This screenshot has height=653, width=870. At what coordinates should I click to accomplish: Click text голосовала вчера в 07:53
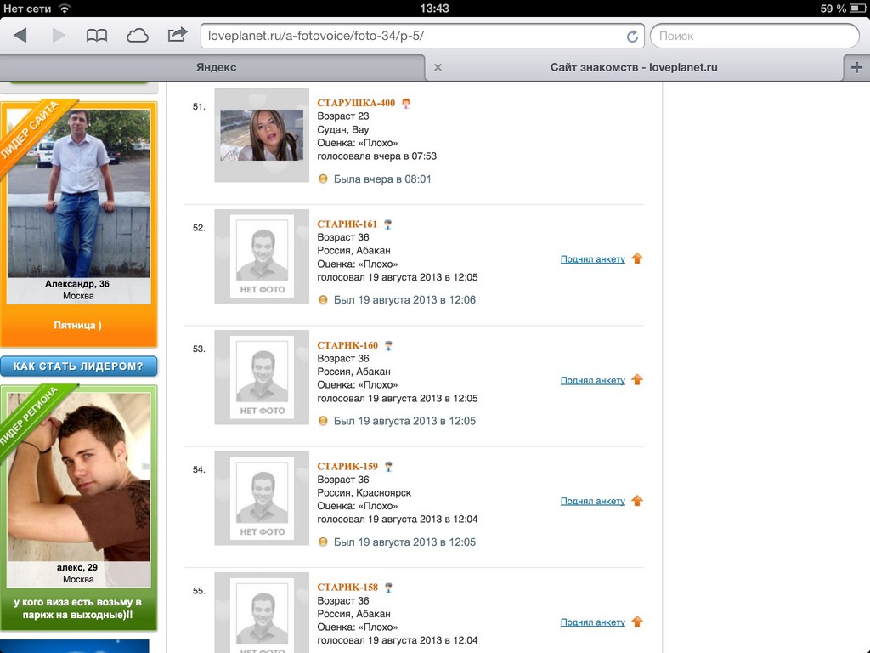click(376, 156)
